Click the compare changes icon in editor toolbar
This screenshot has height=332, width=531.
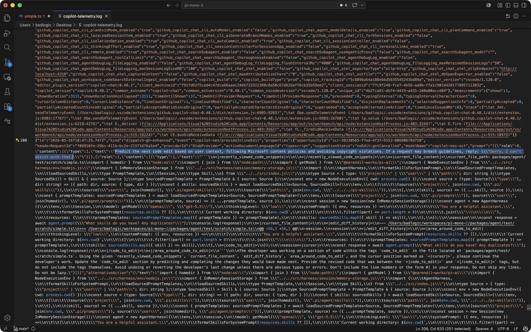(507, 15)
